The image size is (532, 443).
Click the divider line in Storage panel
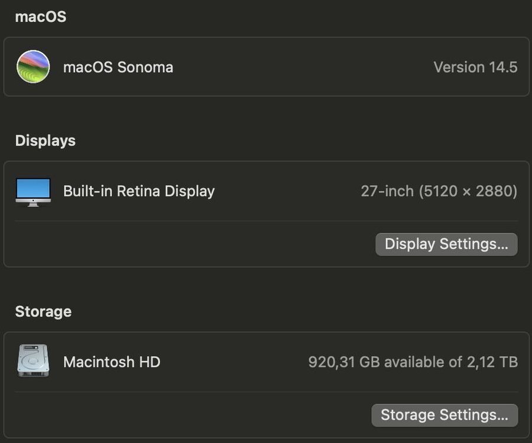tap(266, 392)
